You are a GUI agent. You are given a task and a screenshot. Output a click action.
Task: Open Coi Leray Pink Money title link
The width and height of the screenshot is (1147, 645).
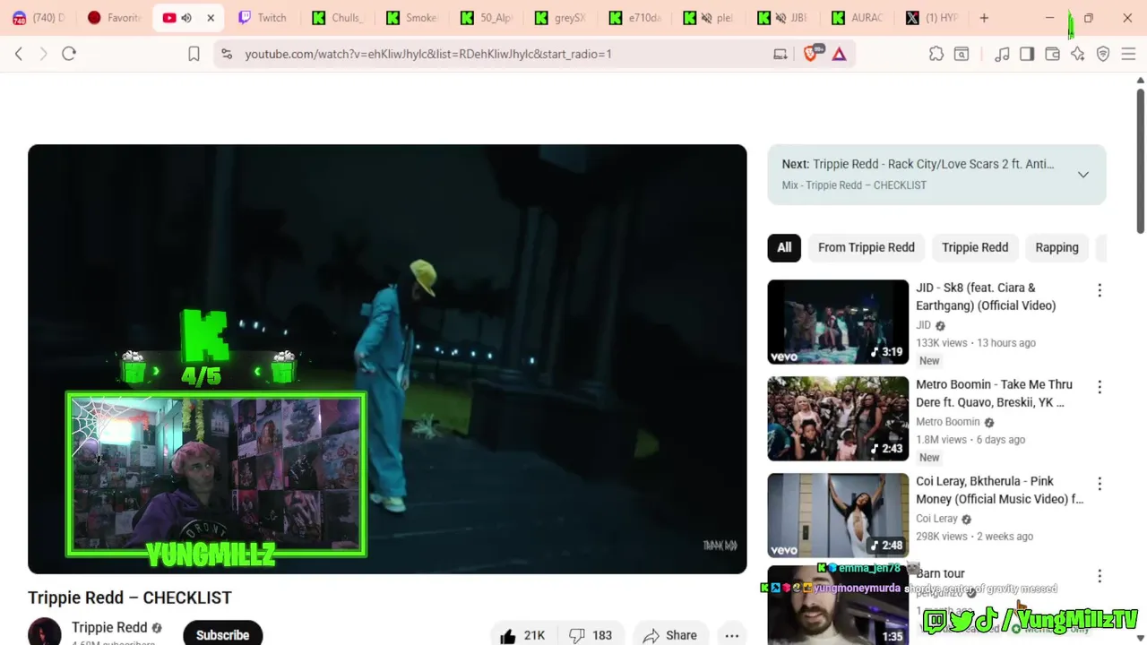999,490
